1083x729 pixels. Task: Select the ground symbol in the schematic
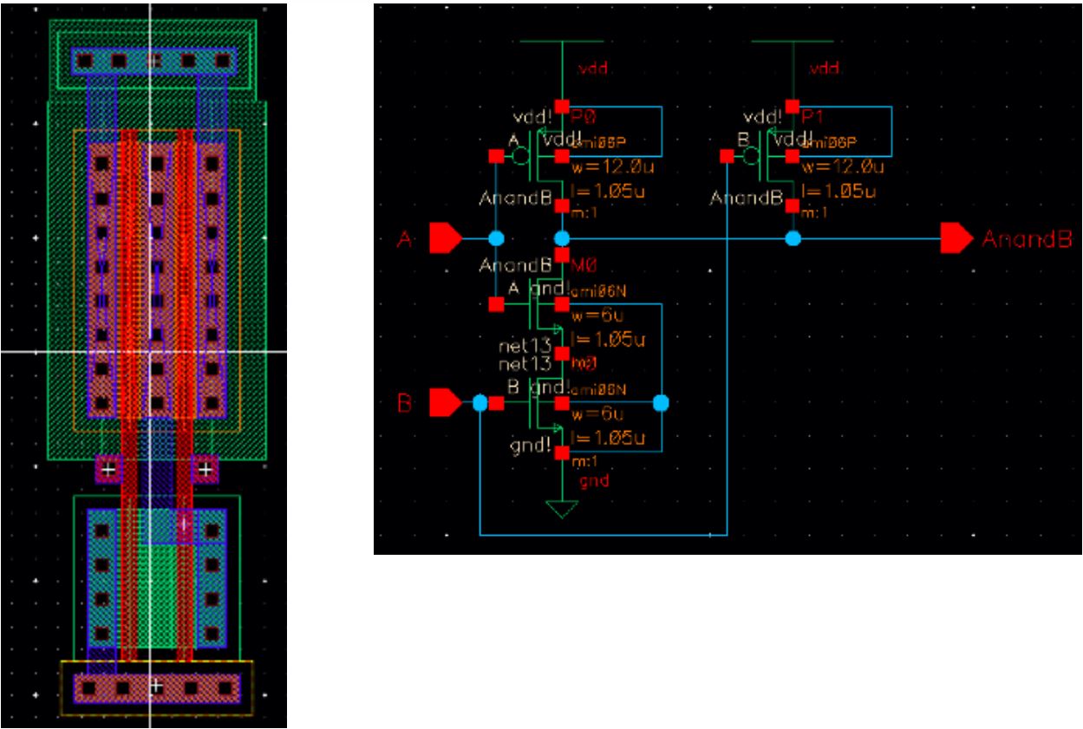coord(562,508)
